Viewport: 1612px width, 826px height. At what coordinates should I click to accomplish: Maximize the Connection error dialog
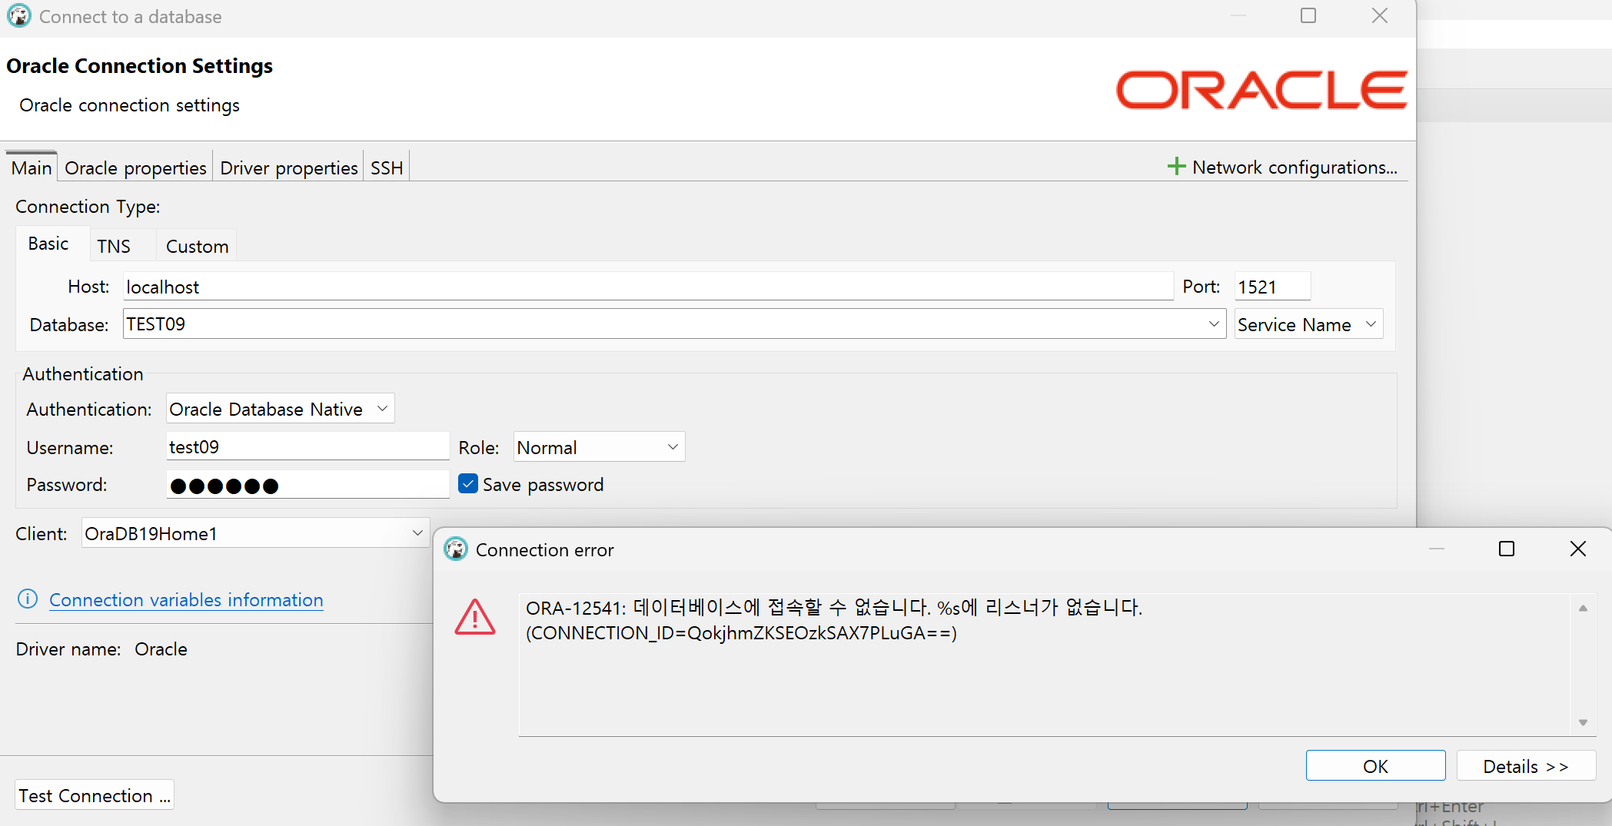coord(1507,549)
